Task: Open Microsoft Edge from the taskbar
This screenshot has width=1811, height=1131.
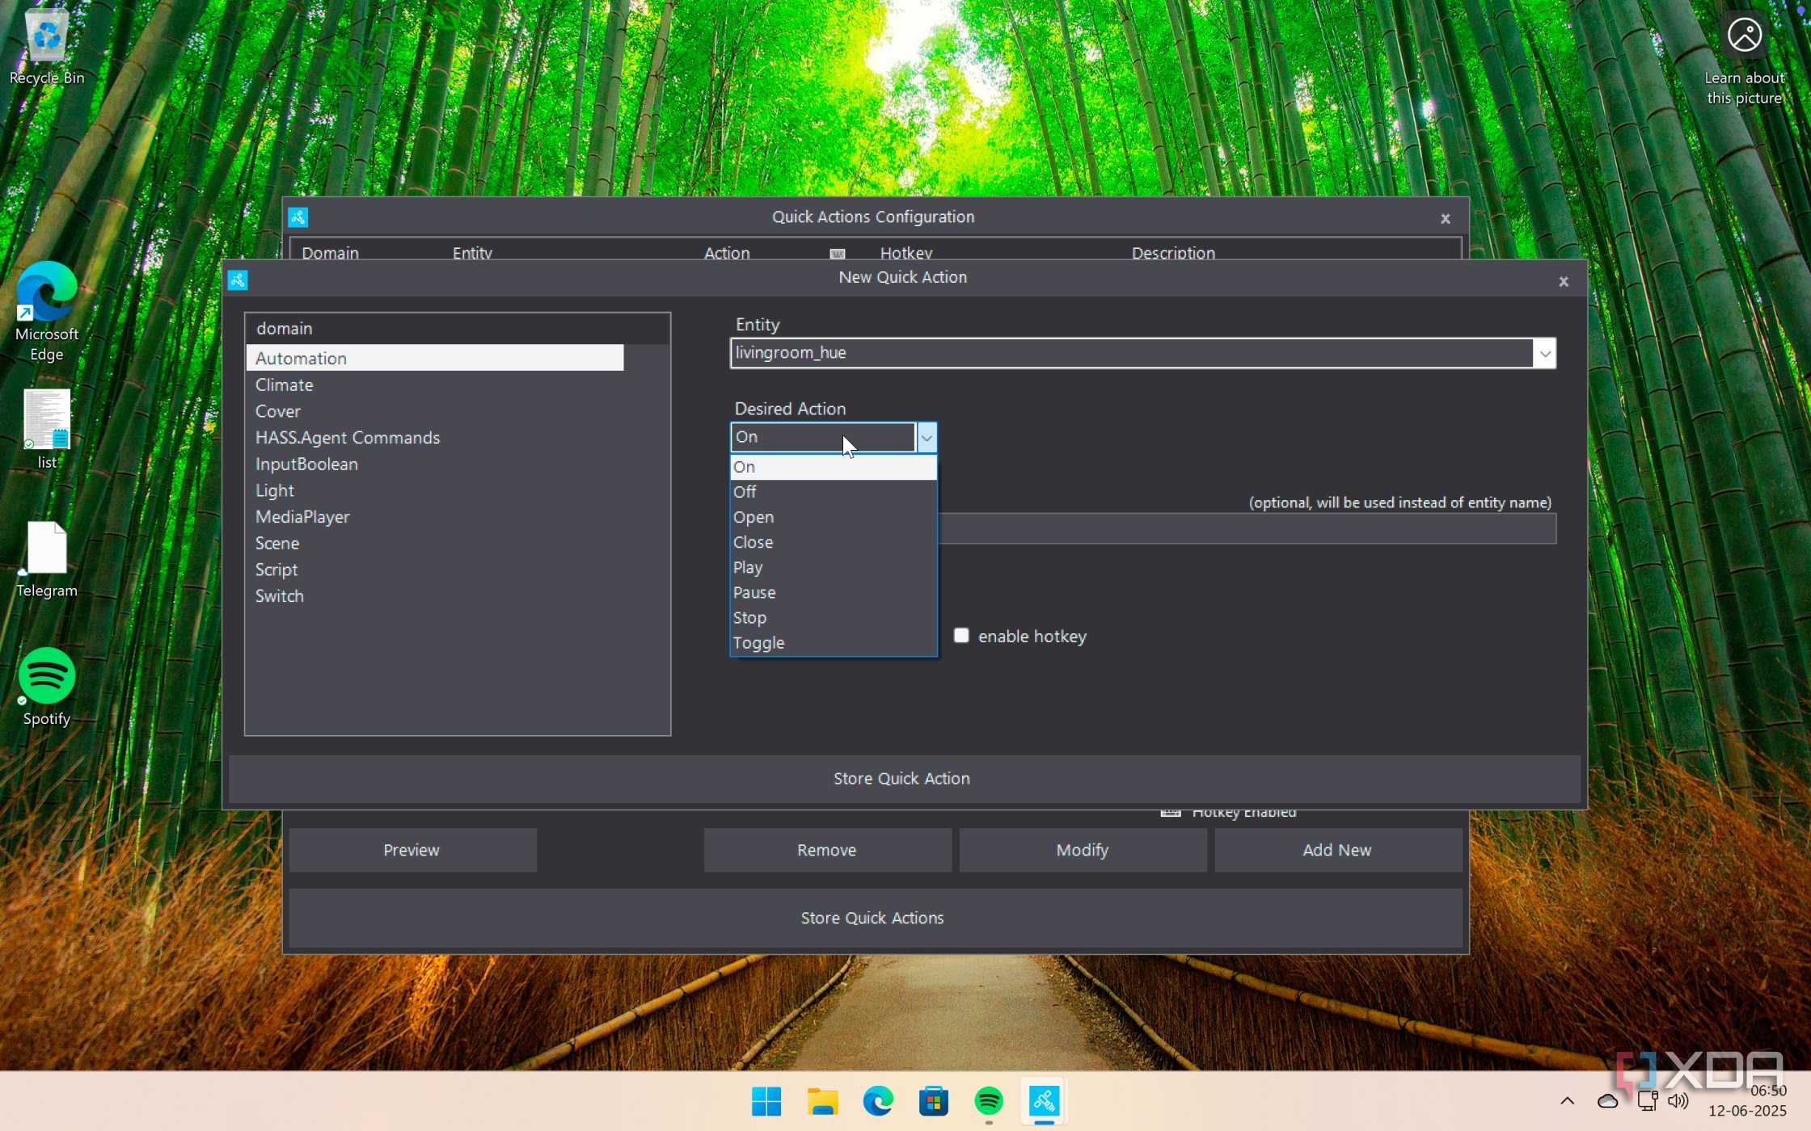Action: (x=878, y=1101)
